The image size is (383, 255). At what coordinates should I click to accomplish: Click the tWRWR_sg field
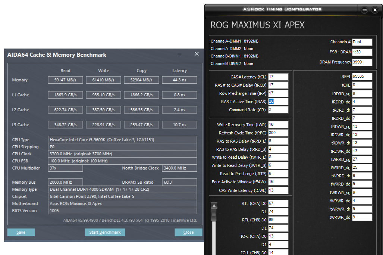tap(362, 193)
